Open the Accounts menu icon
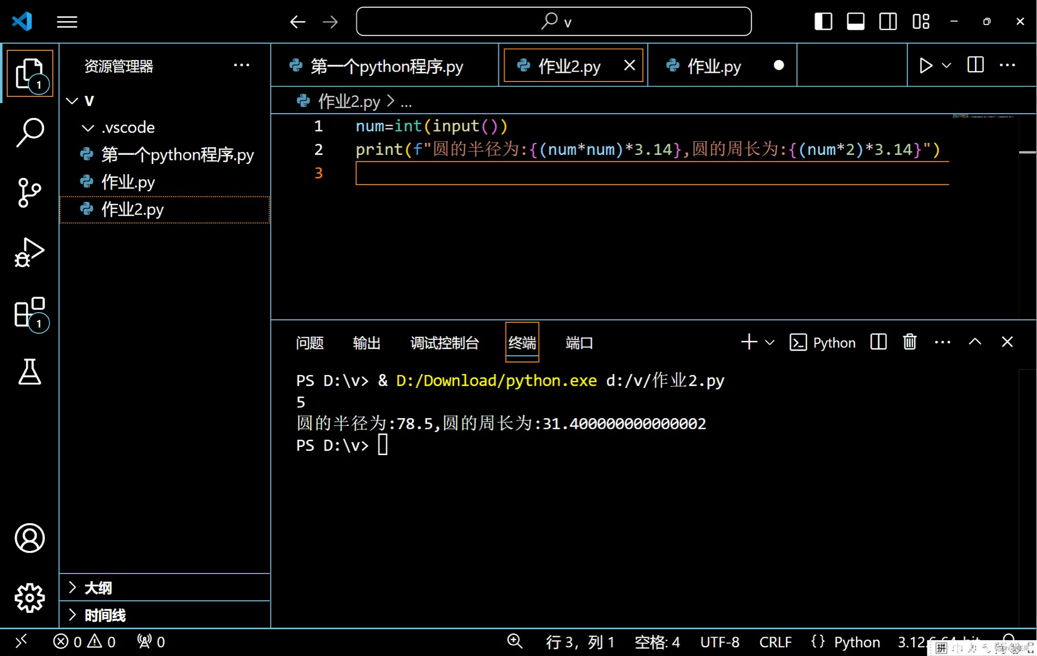 [x=30, y=538]
